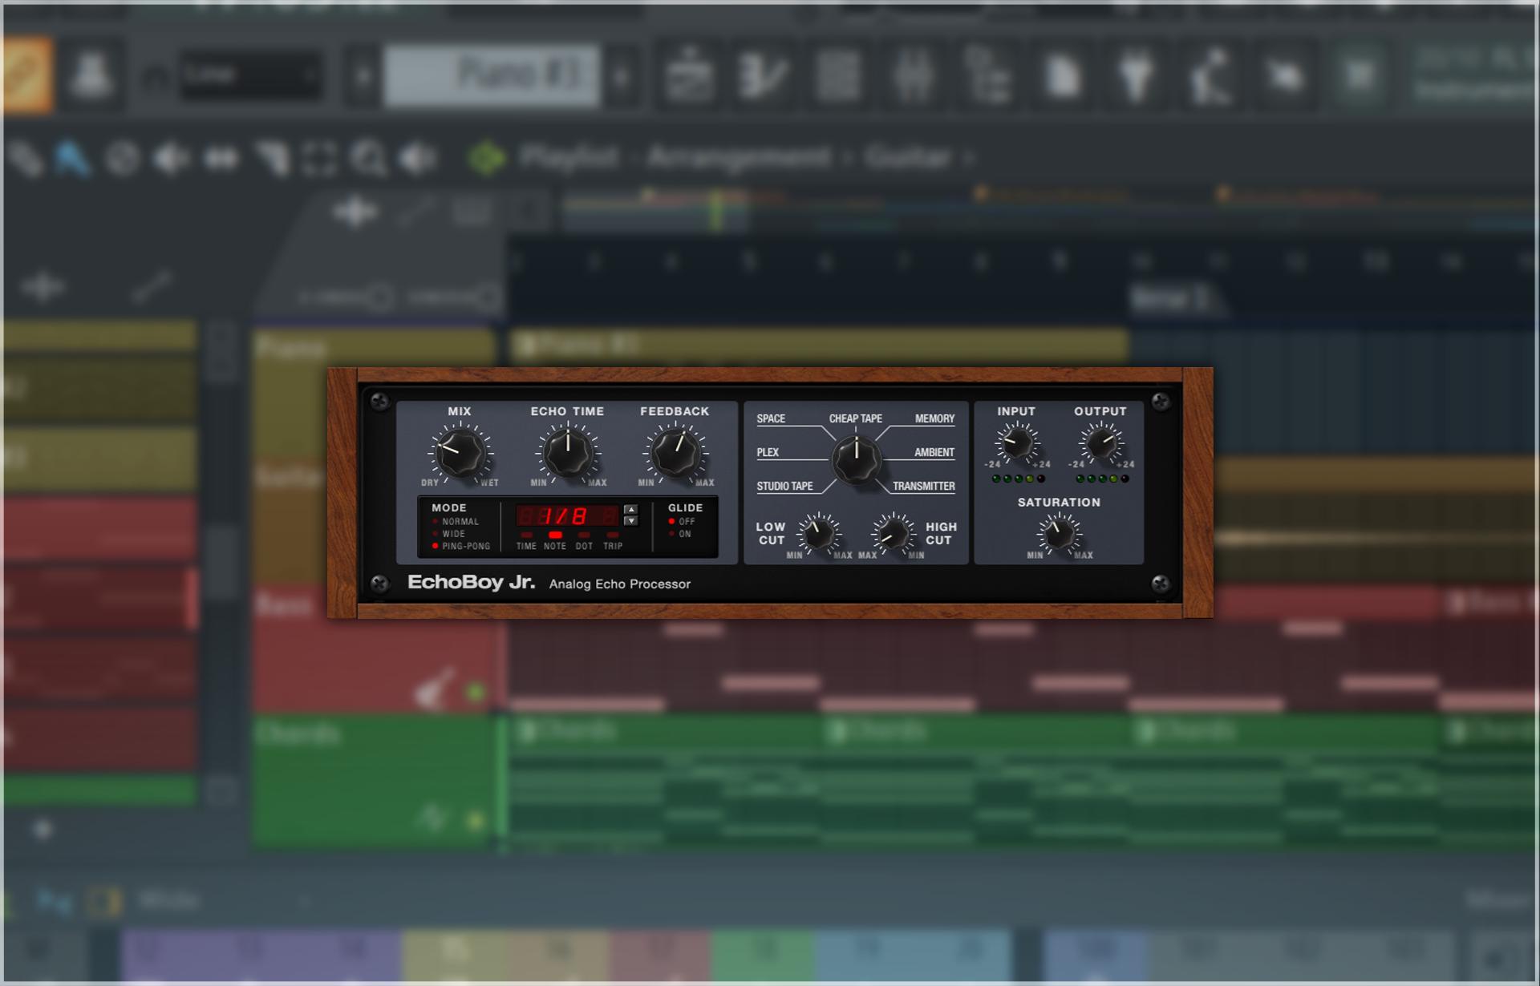Screen dimensions: 1540x986
Task: Click the guitar icon on Bass track
Action: click(x=434, y=689)
